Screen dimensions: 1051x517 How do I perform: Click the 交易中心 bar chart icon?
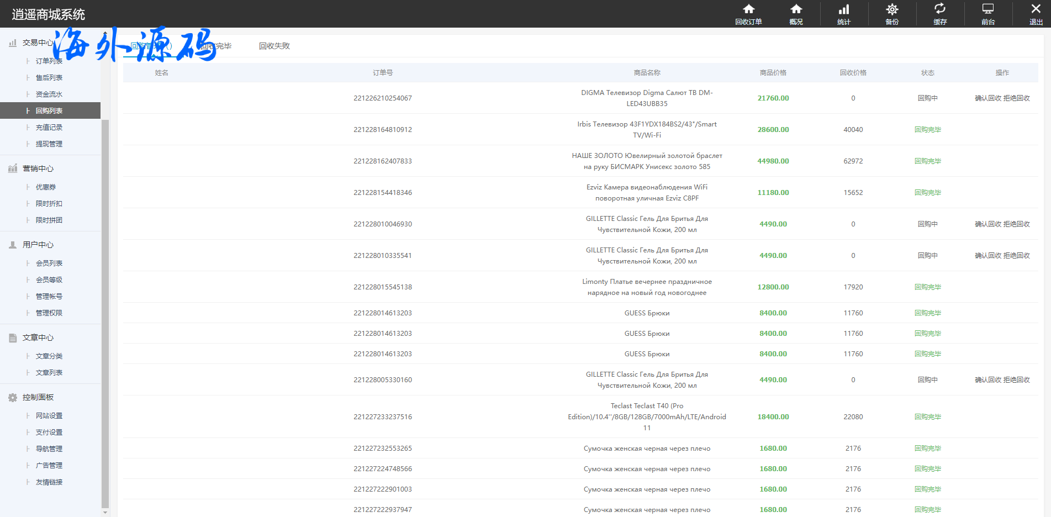click(x=13, y=43)
